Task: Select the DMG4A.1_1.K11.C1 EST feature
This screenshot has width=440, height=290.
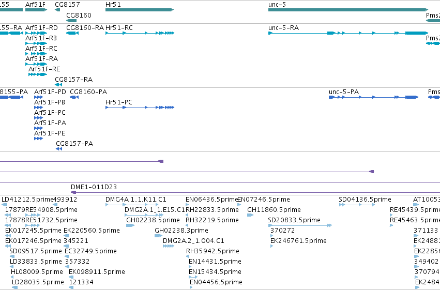Action: coord(132,205)
